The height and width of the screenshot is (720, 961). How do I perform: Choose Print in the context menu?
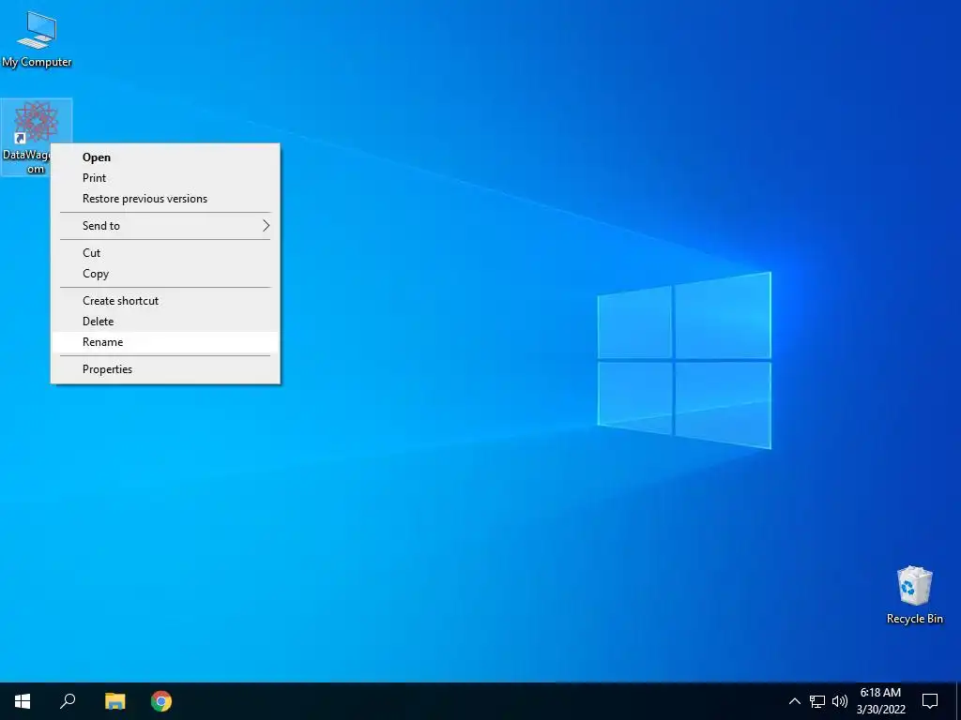coord(165,178)
